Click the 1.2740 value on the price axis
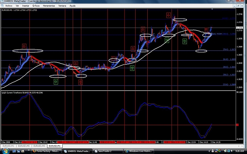Viewport: 247px width, 154px height. pos(239,14)
